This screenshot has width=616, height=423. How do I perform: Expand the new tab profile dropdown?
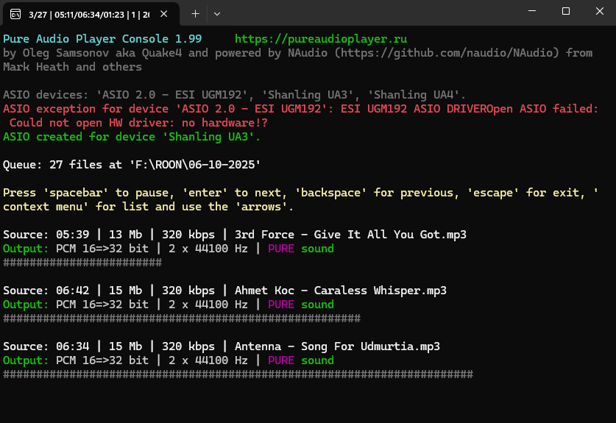click(x=217, y=14)
